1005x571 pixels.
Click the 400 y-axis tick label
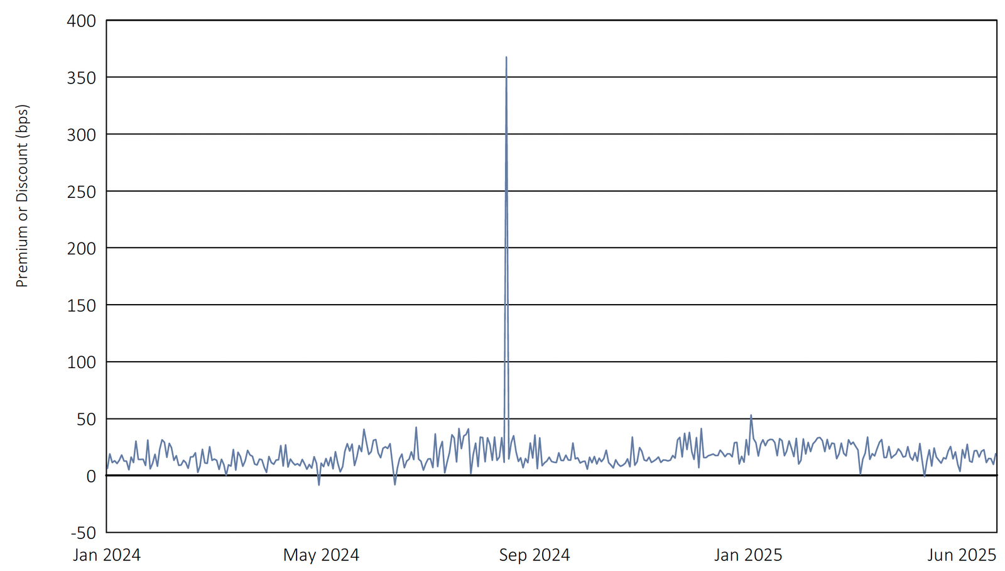tap(81, 21)
